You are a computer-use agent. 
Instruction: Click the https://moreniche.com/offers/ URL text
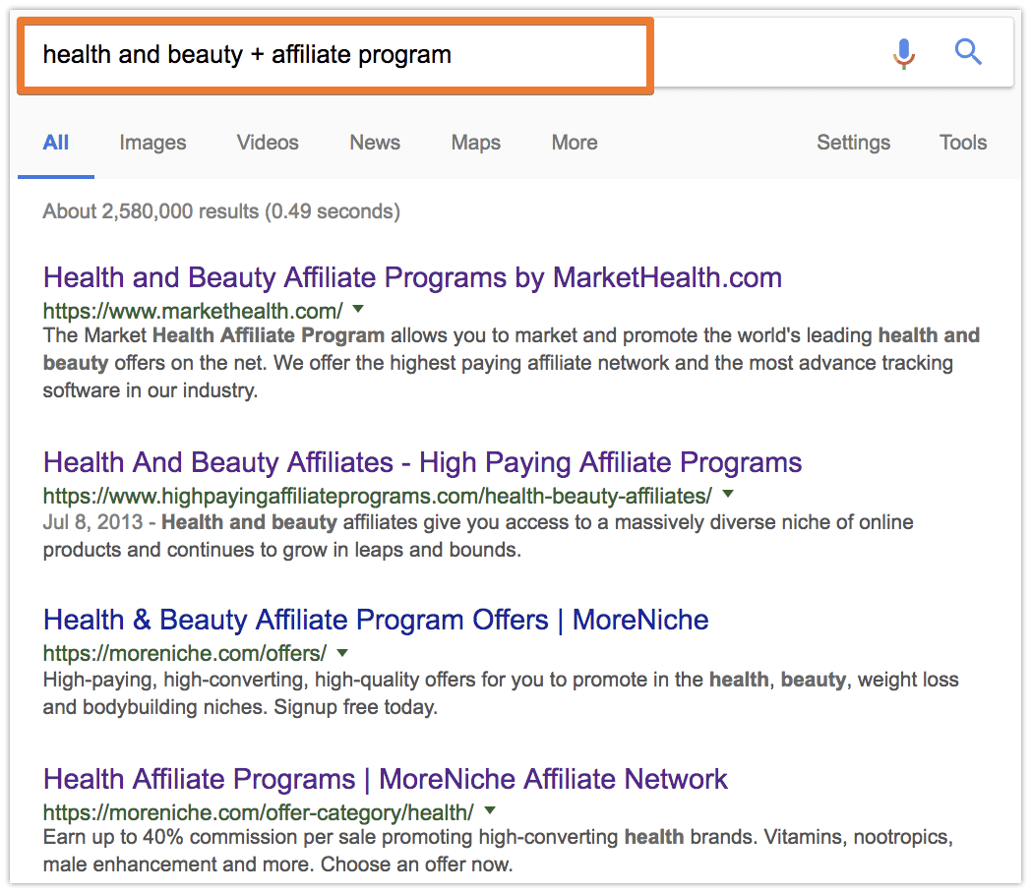pyautogui.click(x=185, y=654)
